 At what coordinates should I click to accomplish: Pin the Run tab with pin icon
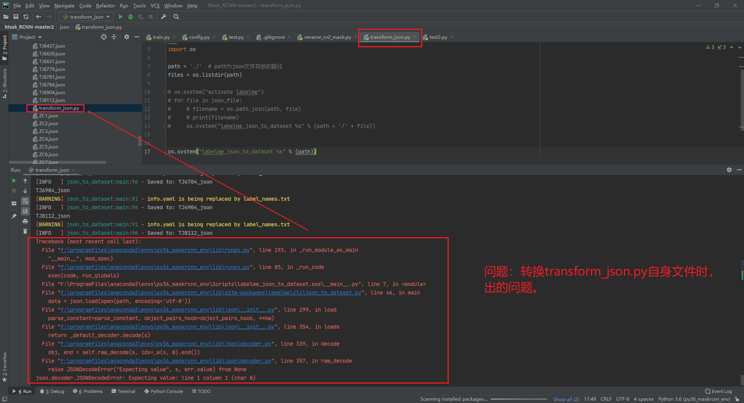(x=14, y=216)
